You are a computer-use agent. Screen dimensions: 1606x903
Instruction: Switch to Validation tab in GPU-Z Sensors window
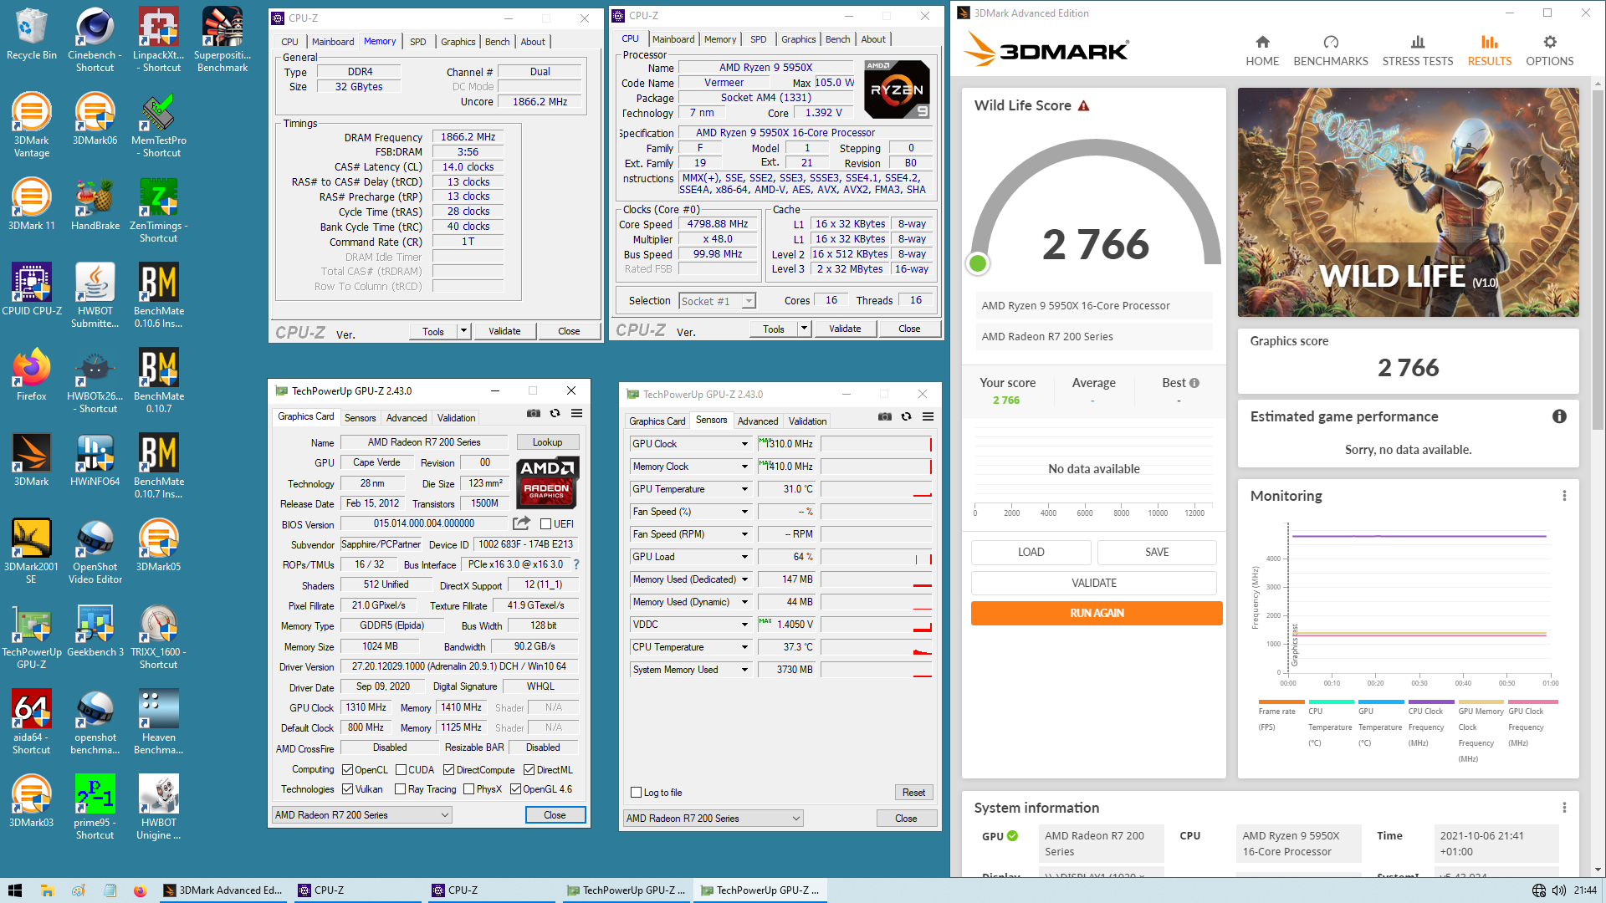tap(807, 421)
